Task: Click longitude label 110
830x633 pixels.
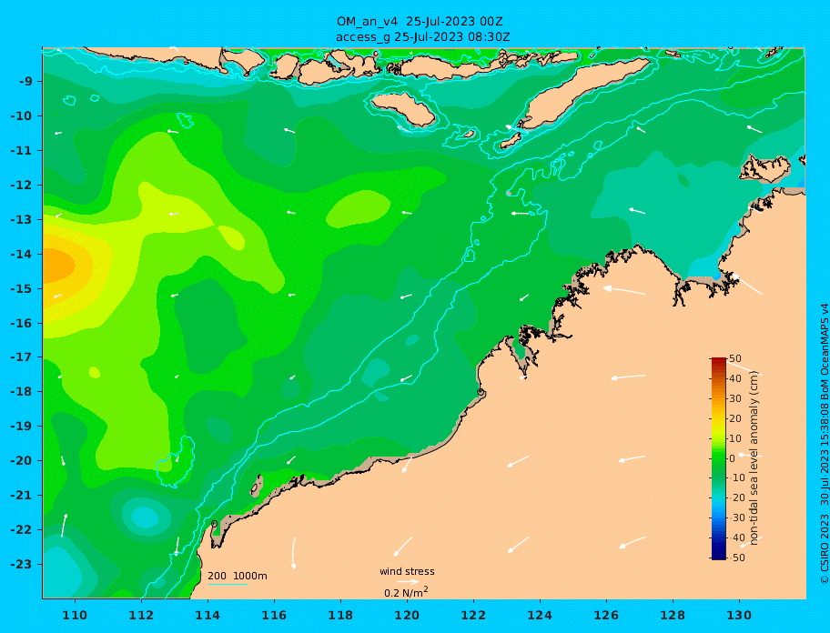Action: click(x=75, y=615)
